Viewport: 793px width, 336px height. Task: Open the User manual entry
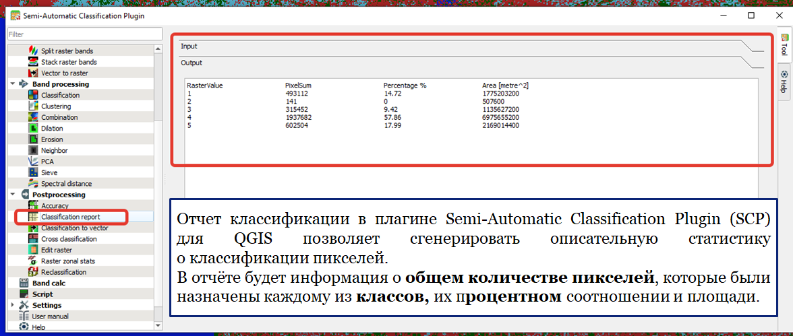[51, 316]
